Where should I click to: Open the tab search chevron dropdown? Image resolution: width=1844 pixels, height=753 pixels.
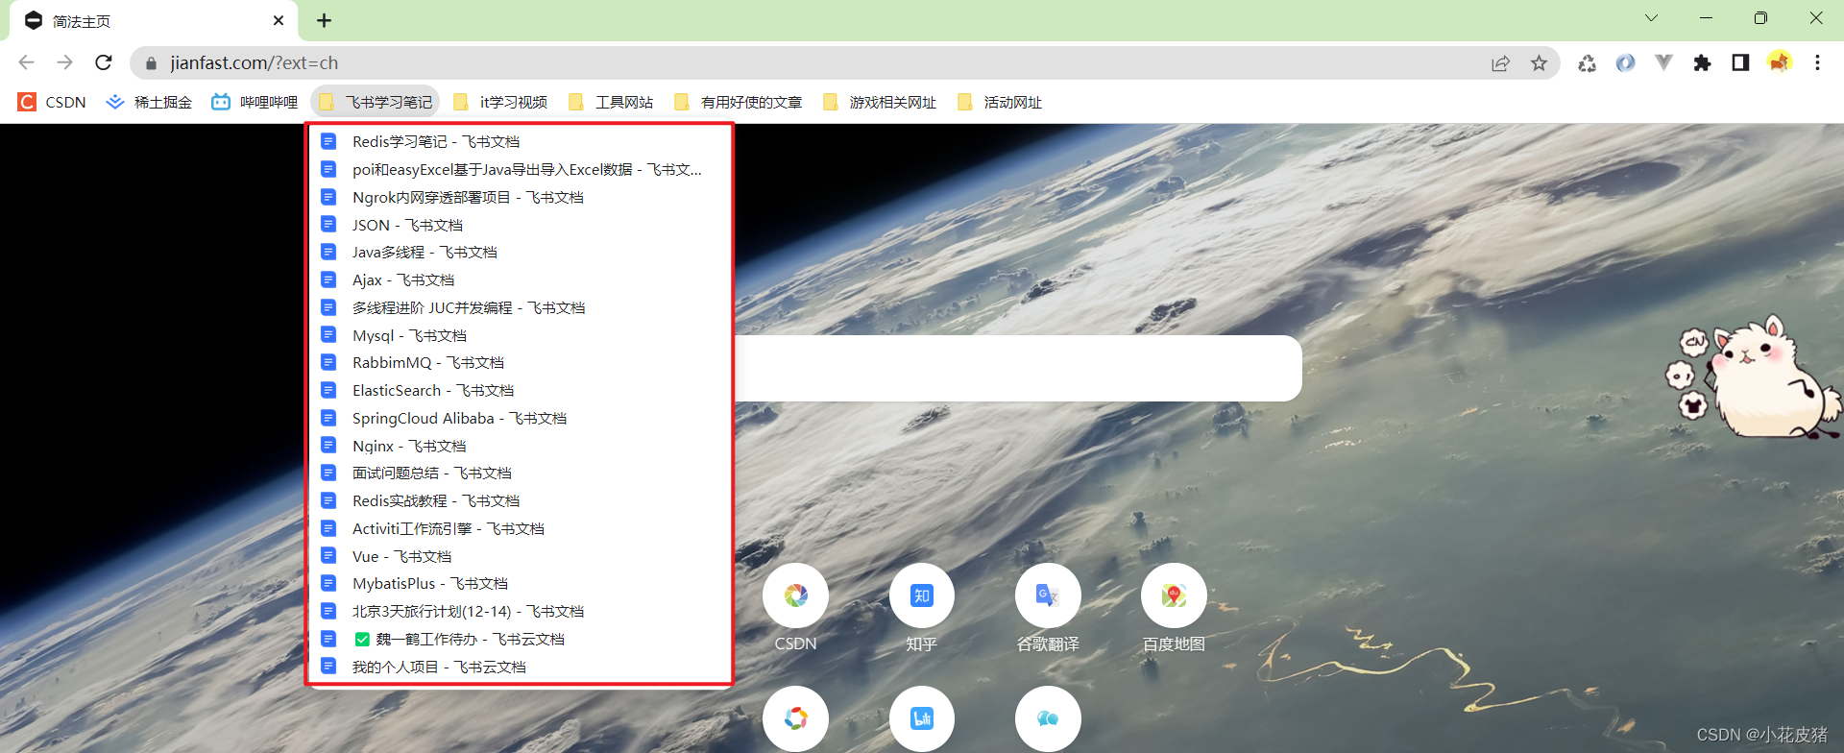point(1651,18)
